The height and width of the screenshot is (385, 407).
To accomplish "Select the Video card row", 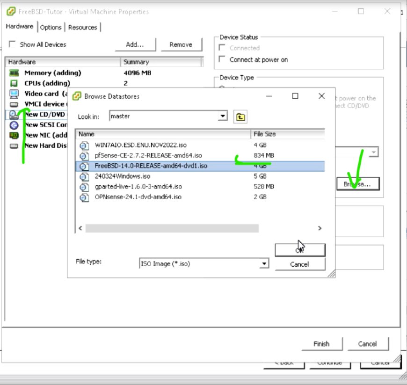I will tap(36, 94).
